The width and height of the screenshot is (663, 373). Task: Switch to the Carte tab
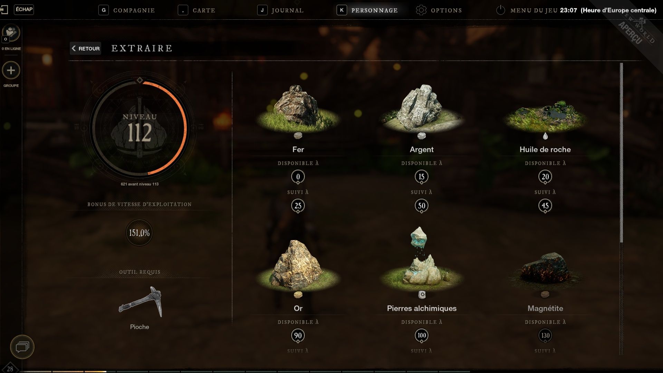pyautogui.click(x=196, y=10)
